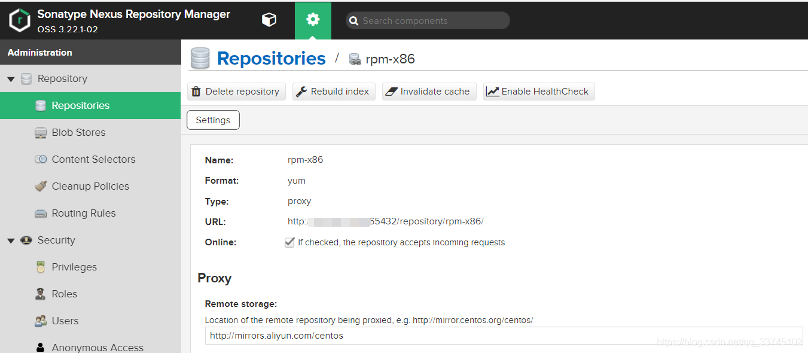Viewport: 808px width, 353px height.
Task: Click the repository URL link
Action: 386,221
